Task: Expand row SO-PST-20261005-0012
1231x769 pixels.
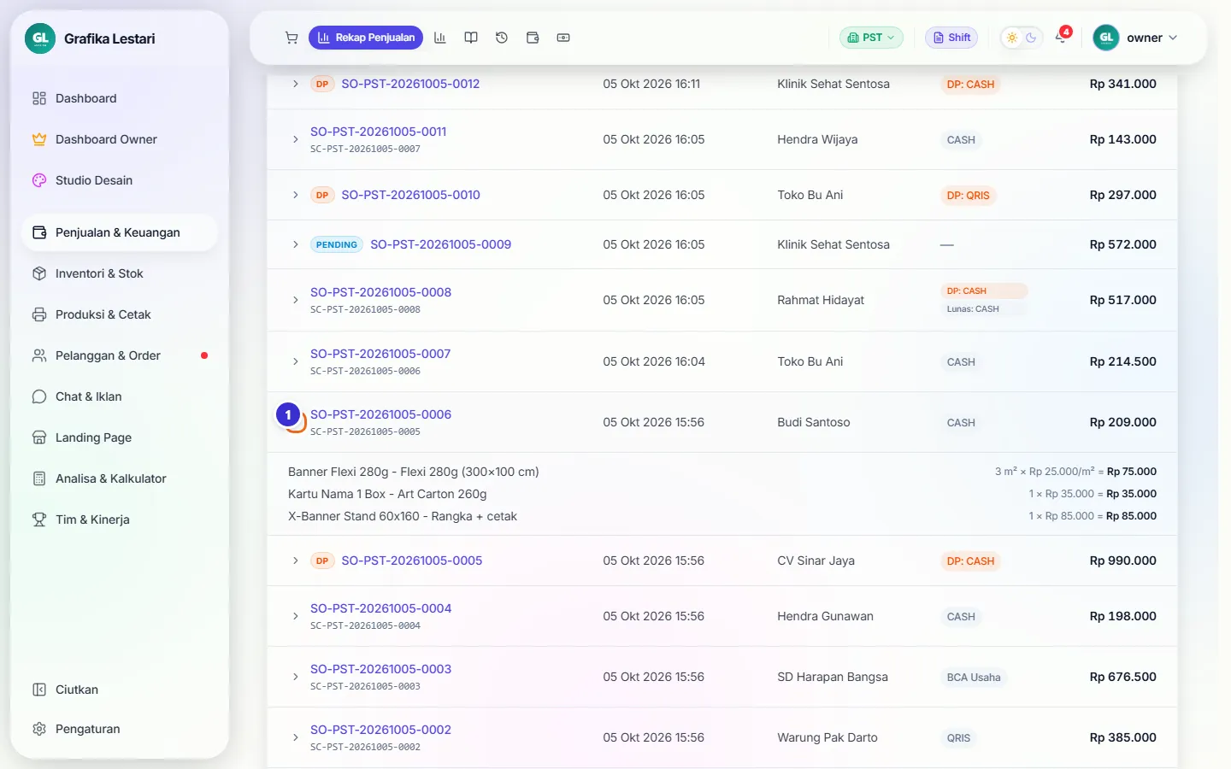Action: (296, 84)
